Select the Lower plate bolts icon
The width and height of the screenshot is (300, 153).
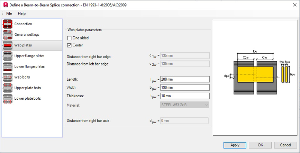pos(8,99)
